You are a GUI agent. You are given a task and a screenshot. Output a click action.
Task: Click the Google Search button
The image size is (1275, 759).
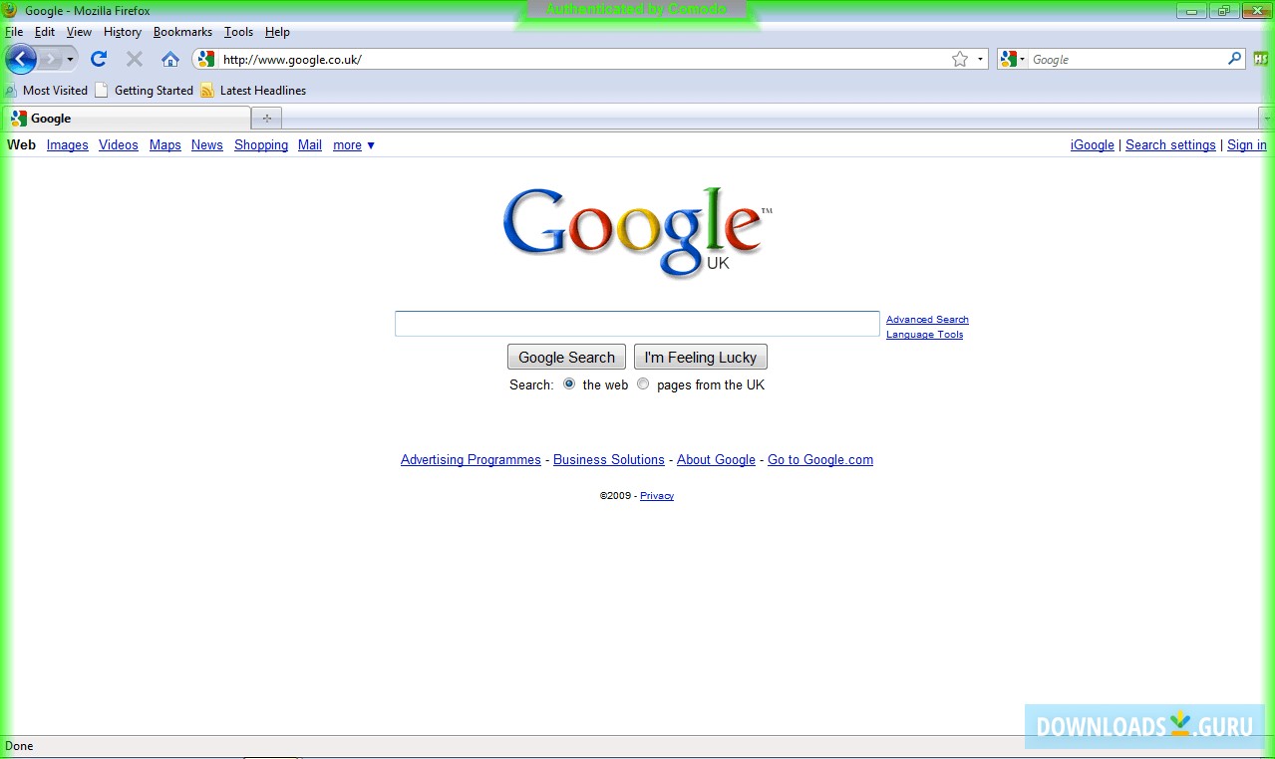click(x=566, y=358)
